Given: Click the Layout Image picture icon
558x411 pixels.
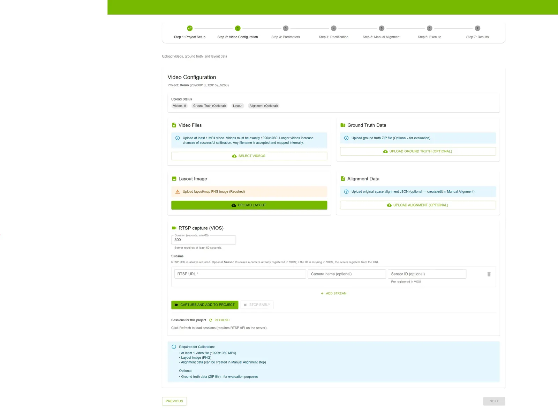Looking at the screenshot, I should 174,178.
